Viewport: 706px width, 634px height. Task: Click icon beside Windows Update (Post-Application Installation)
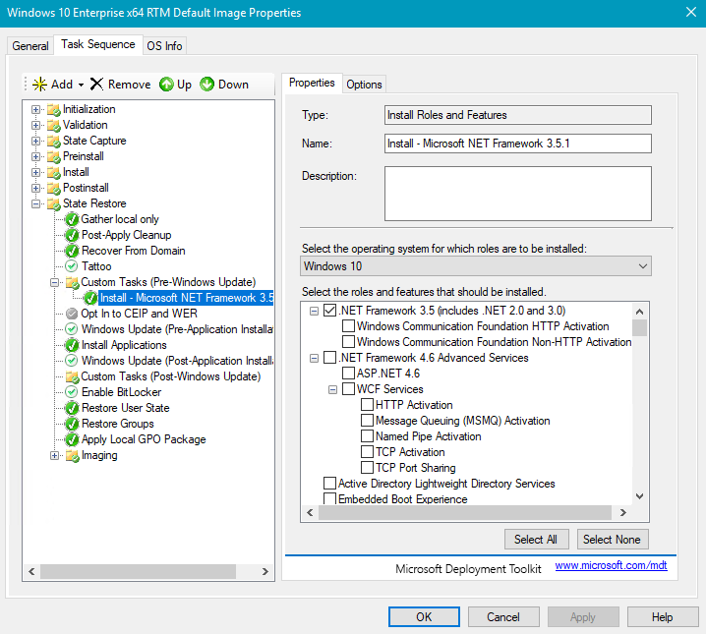click(x=72, y=361)
